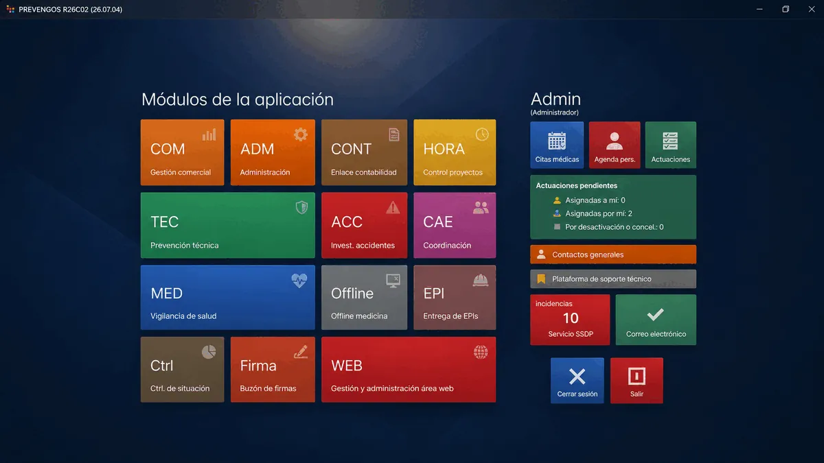Open the COM Gestión comercial module
This screenshot has height=463, width=824.
(x=183, y=152)
